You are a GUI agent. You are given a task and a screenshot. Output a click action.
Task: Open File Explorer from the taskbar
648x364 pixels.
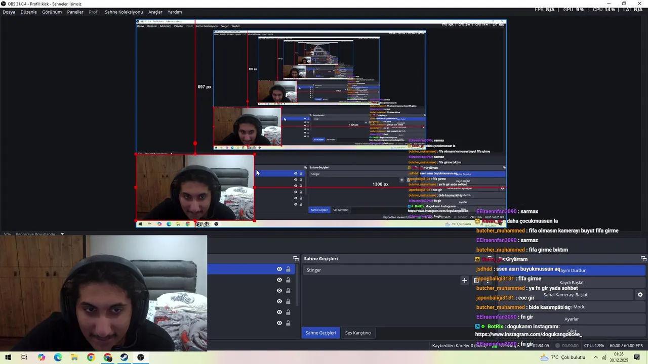coord(74,357)
